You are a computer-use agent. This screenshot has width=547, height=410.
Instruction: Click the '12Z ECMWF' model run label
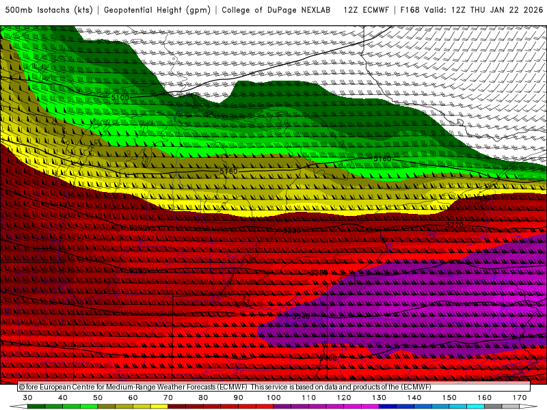(366, 10)
